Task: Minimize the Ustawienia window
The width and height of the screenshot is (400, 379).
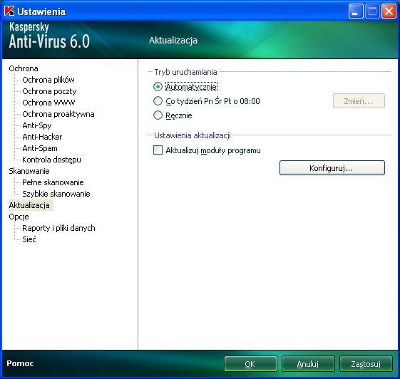Action: pyautogui.click(x=356, y=11)
